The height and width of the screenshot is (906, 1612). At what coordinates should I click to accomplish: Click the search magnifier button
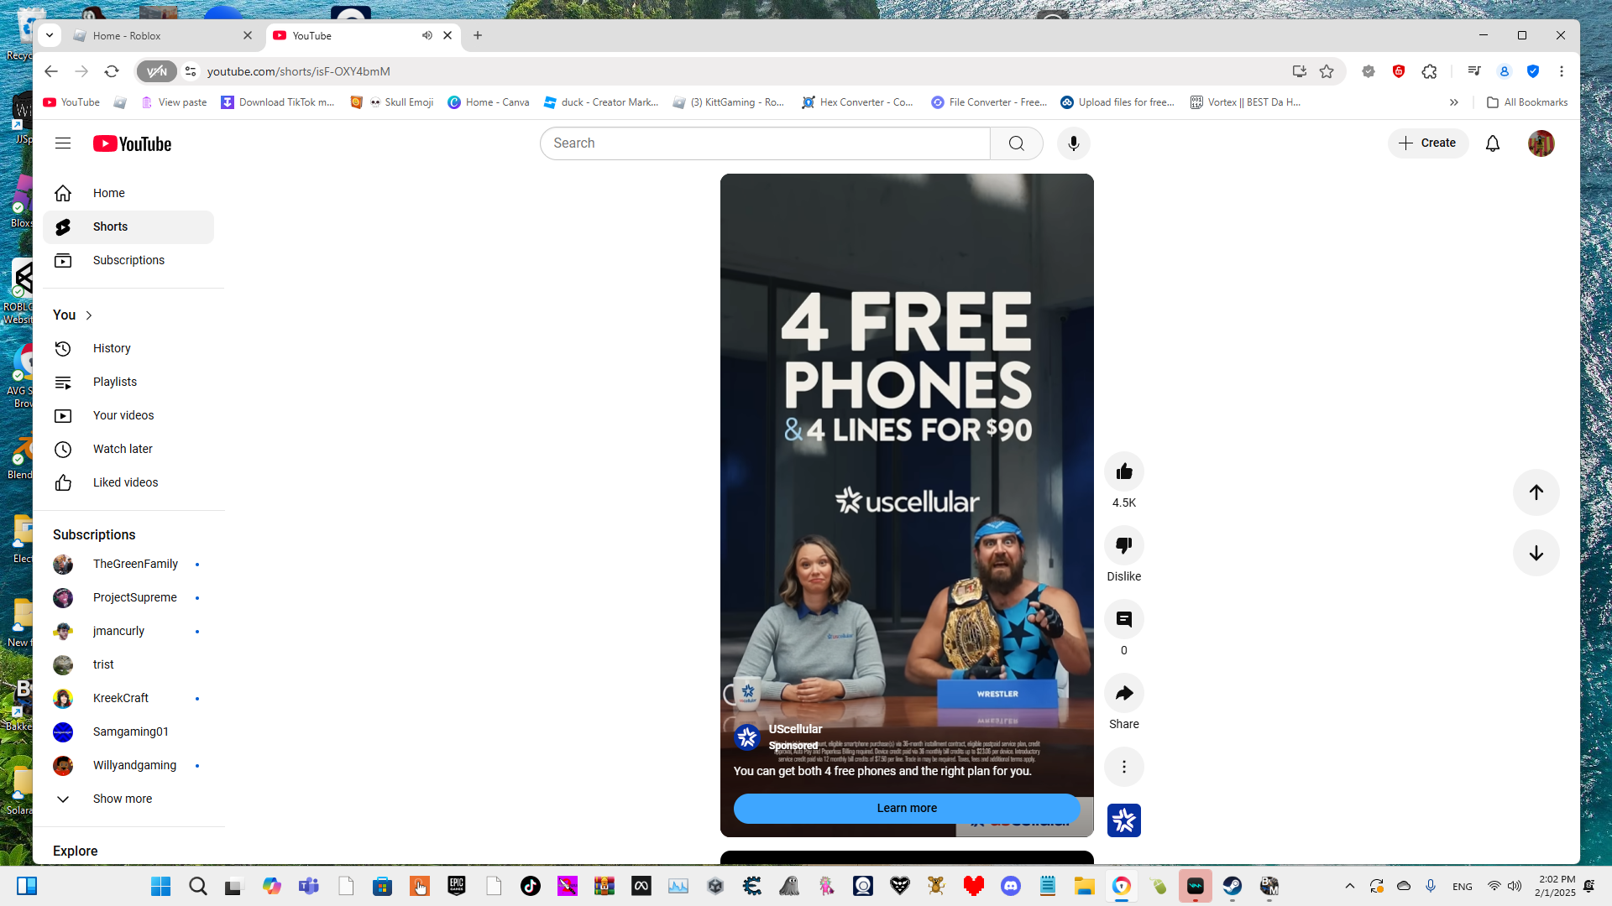pyautogui.click(x=1016, y=143)
